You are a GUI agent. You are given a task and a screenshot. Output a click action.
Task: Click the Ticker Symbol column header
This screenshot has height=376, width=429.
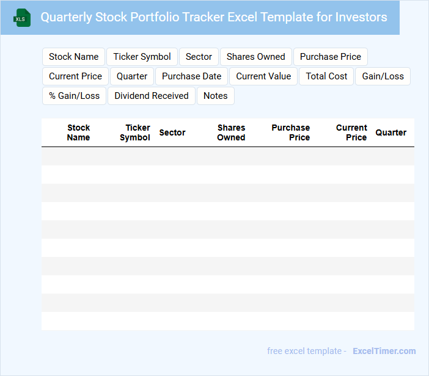tap(135, 132)
